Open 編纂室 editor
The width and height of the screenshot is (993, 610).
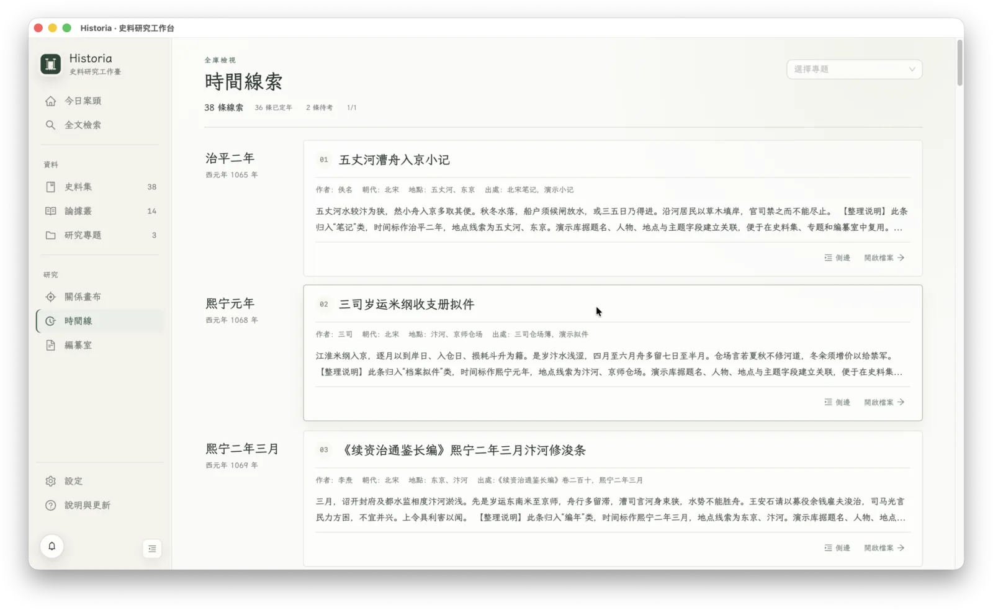click(99, 345)
